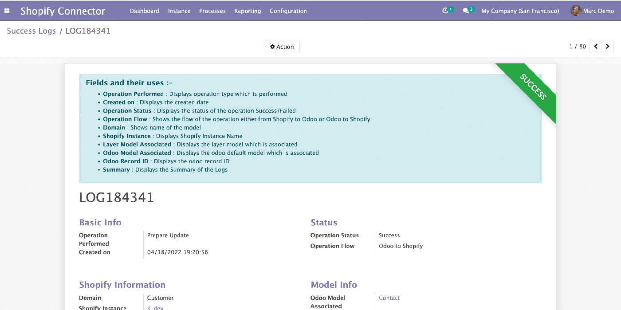The height and width of the screenshot is (310, 621).
Task: Open the Dashboard menu
Action: pyautogui.click(x=145, y=11)
